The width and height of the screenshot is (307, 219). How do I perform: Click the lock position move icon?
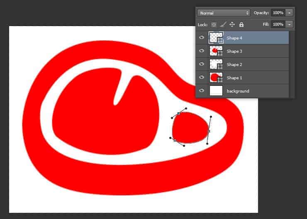232,24
